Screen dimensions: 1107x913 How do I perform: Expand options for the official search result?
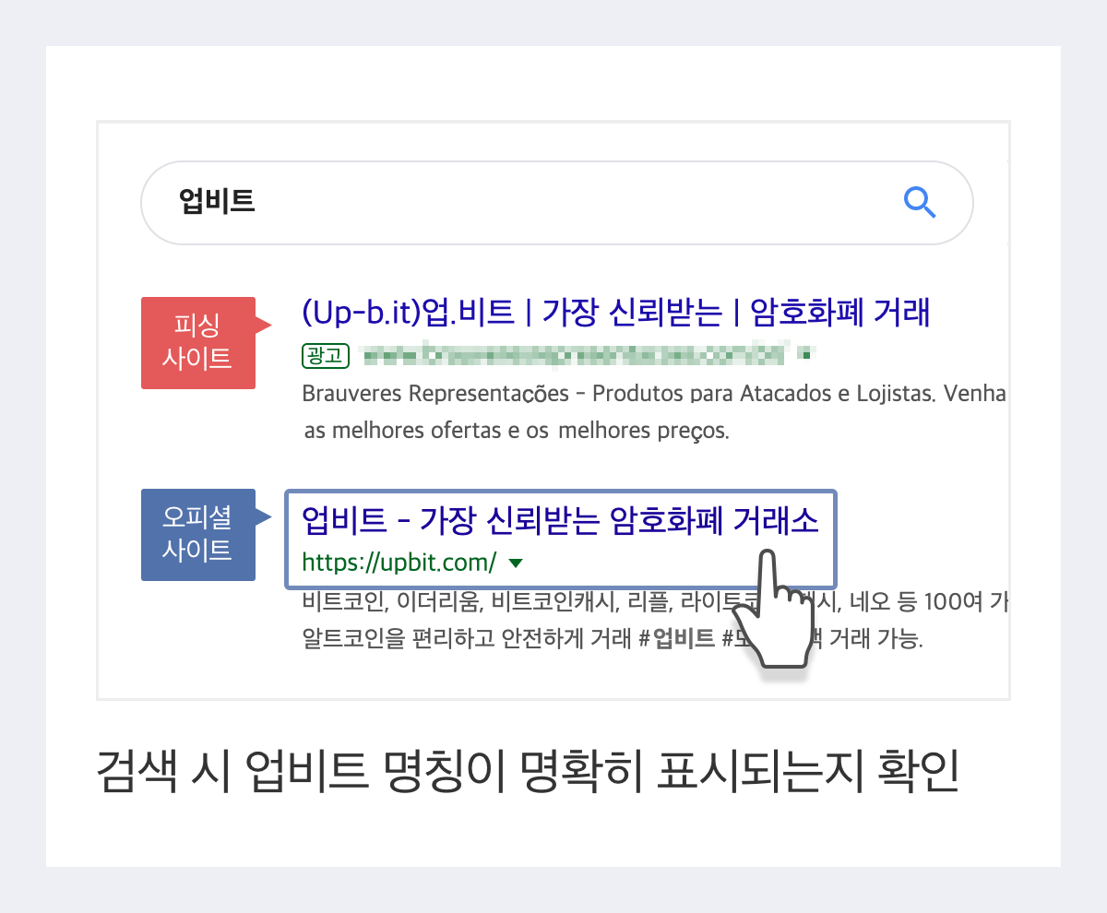pyautogui.click(x=517, y=563)
